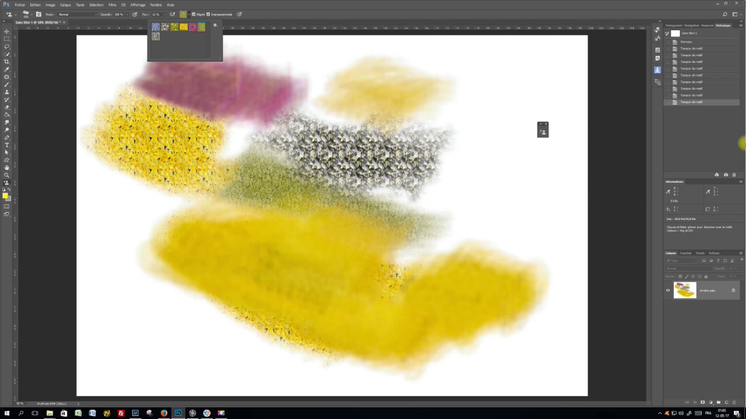This screenshot has width=746, height=419.
Task: Delete the current history state
Action: pos(734,175)
